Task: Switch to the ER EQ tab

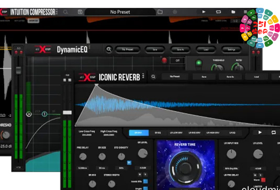Action: pos(158,132)
